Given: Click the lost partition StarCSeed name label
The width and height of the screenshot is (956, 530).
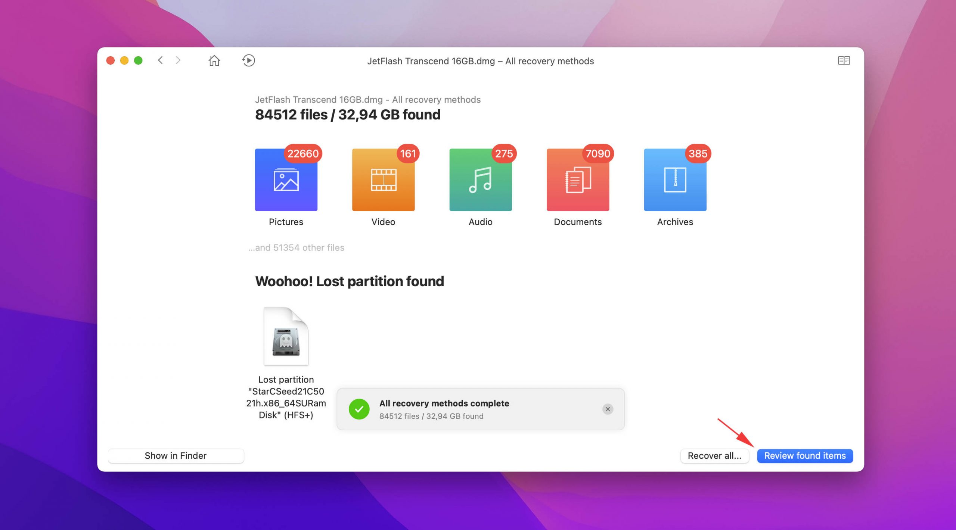Looking at the screenshot, I should tap(286, 397).
